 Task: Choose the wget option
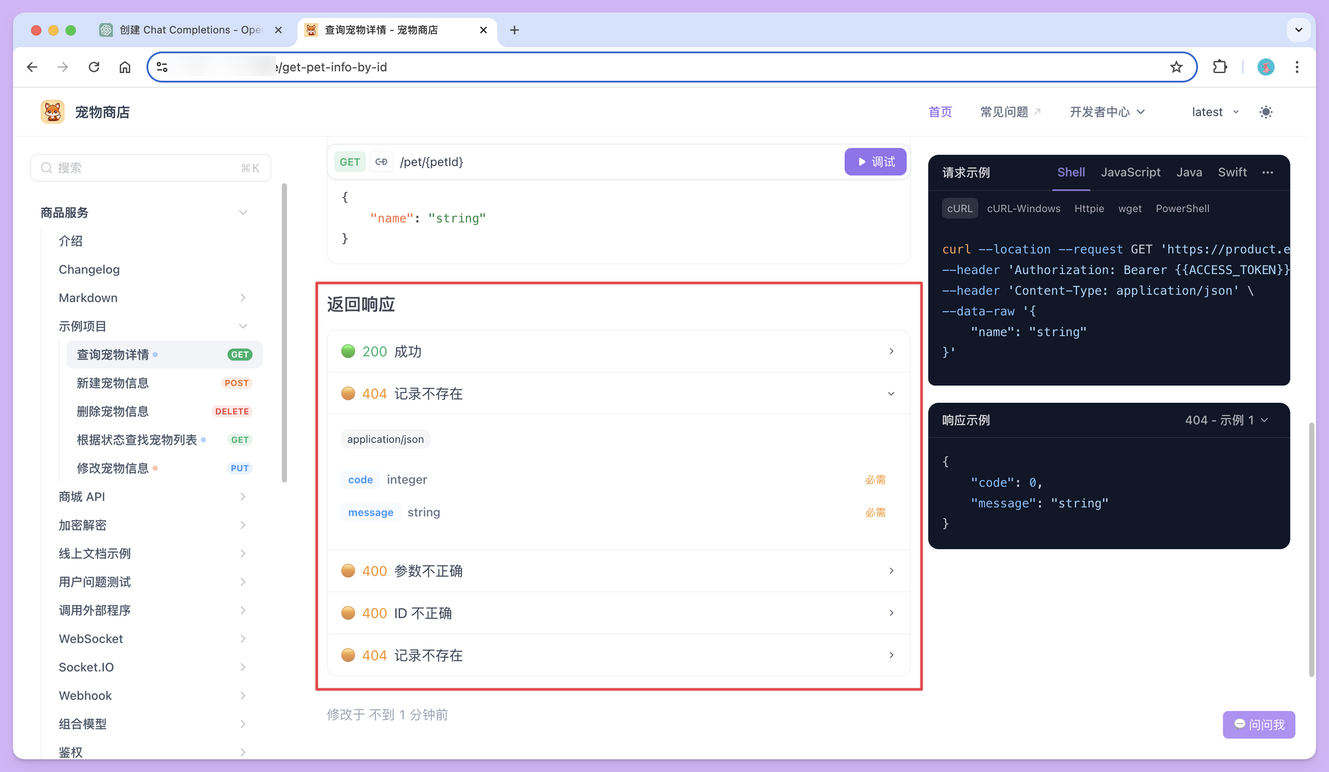tap(1130, 208)
